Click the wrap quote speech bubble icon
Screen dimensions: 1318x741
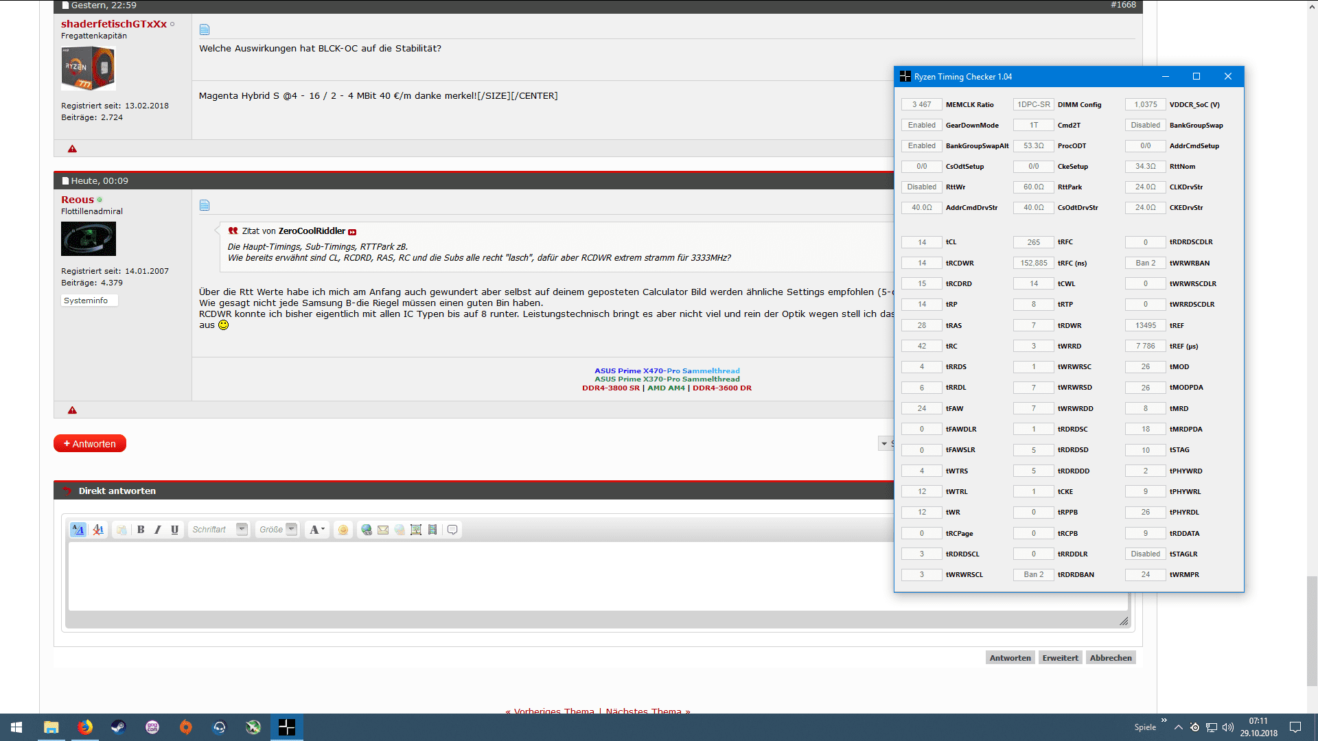point(452,530)
